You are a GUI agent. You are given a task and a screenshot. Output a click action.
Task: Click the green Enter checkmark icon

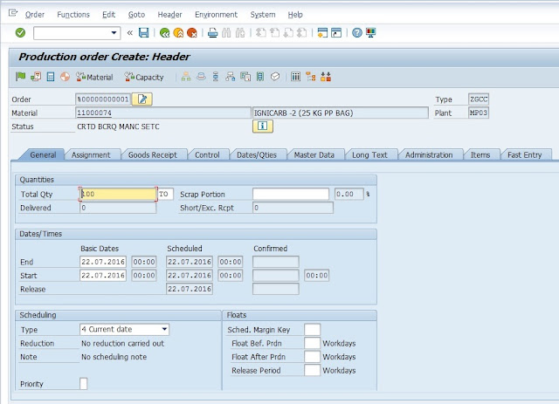tap(20, 33)
